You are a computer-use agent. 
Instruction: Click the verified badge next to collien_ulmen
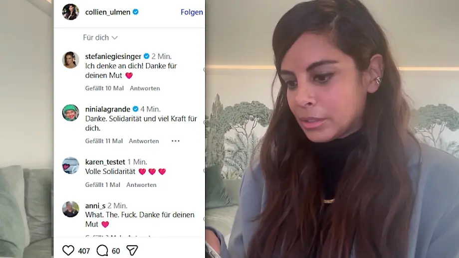coord(136,12)
